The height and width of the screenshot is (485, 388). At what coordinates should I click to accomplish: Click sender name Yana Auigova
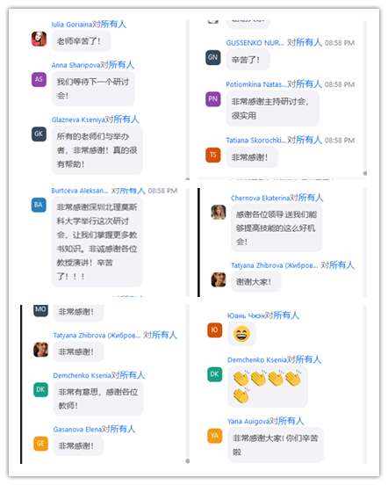click(248, 421)
